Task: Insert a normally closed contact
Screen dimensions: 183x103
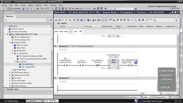Action: [61, 31]
